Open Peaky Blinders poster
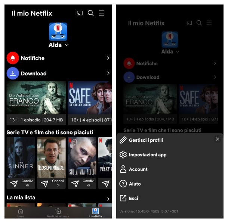This screenshot has width=228, height=223. 105,157
